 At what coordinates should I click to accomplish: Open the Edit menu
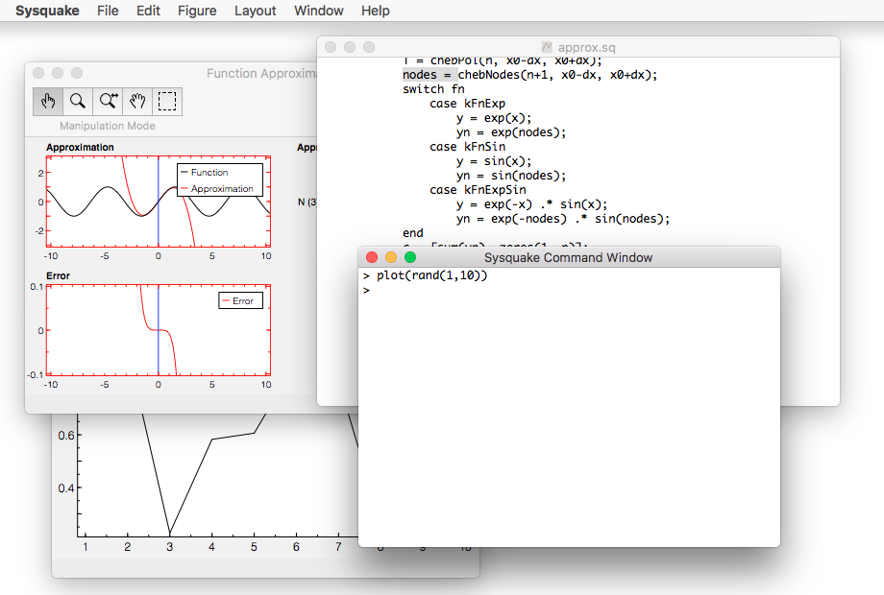pos(148,11)
